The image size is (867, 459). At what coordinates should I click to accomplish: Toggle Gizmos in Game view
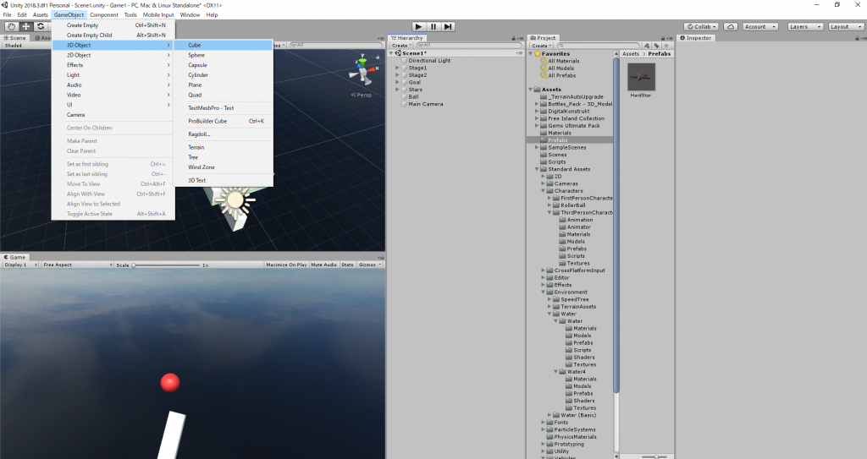(x=369, y=265)
